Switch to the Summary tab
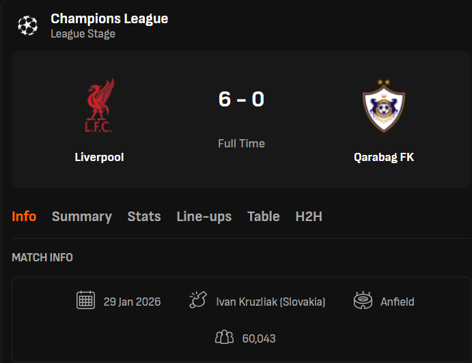 tap(82, 216)
